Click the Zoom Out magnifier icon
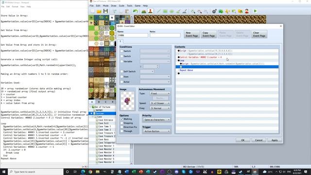Viewport: 311px width, 175px height. click(x=200, y=11)
